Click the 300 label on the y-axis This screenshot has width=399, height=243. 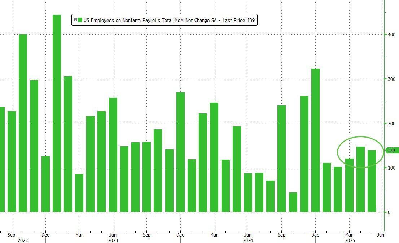(x=391, y=79)
